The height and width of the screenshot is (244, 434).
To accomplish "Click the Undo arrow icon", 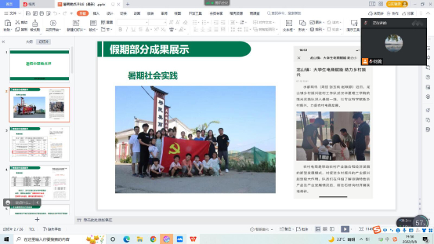I will click(x=55, y=13).
